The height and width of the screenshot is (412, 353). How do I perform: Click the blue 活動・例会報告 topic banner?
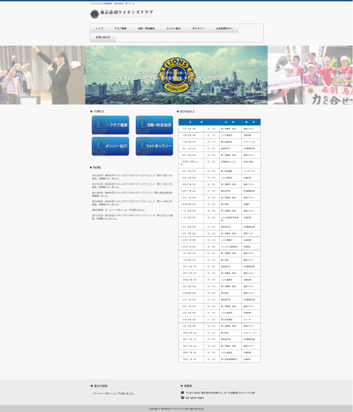155,125
